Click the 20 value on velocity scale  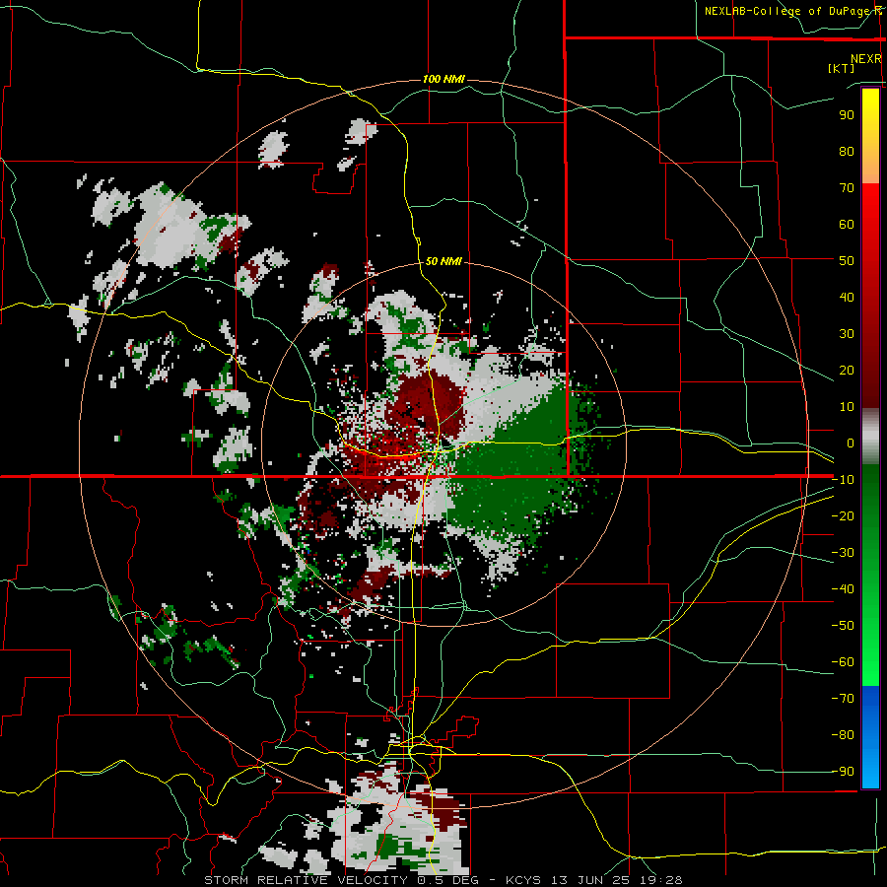coord(847,371)
